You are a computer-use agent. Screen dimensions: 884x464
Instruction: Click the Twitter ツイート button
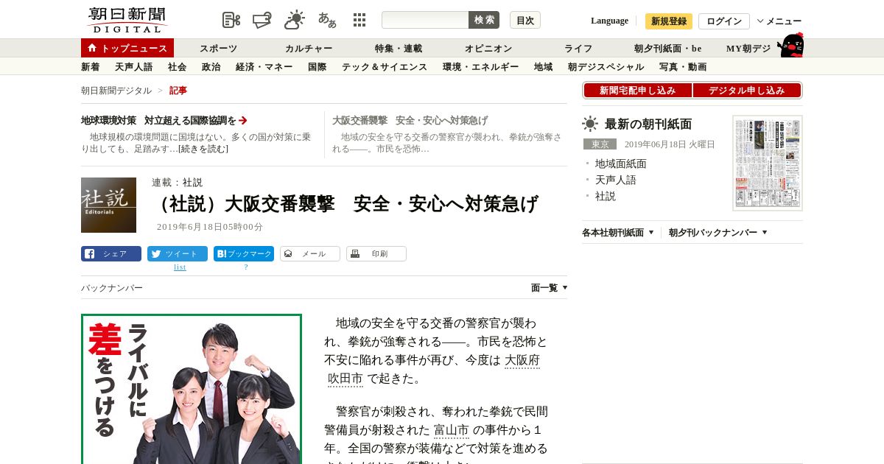pyautogui.click(x=178, y=254)
